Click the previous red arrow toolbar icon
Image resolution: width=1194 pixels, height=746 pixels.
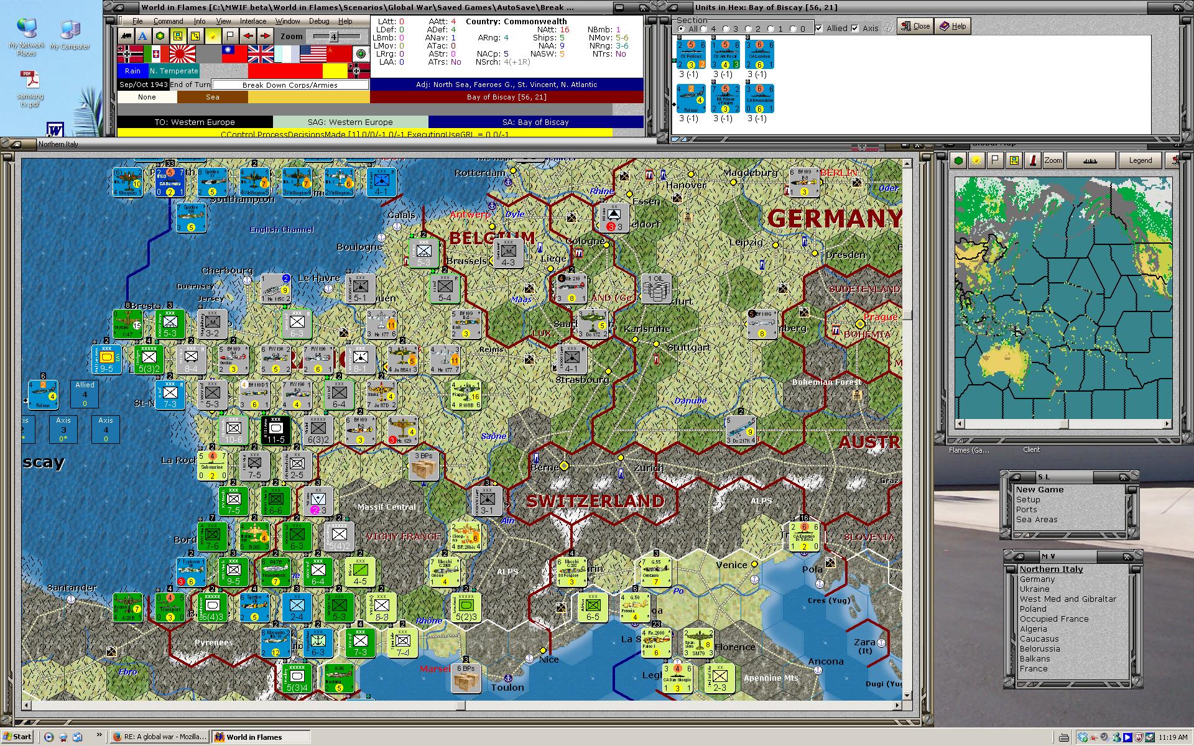248,35
